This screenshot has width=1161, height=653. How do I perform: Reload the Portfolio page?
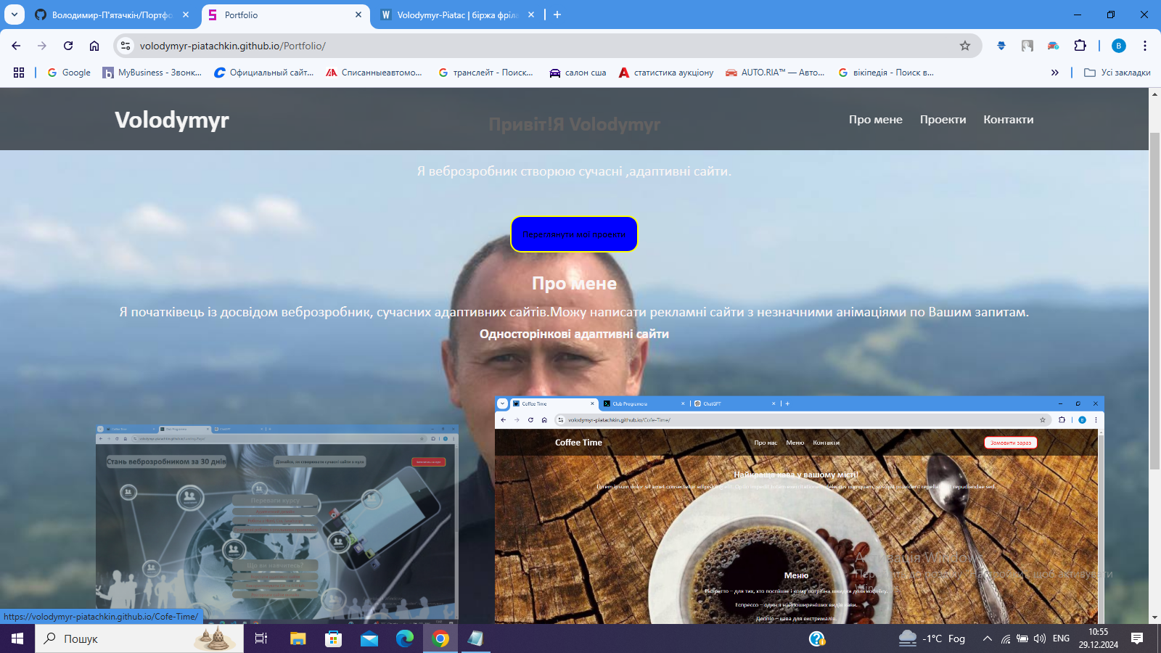[x=68, y=46]
